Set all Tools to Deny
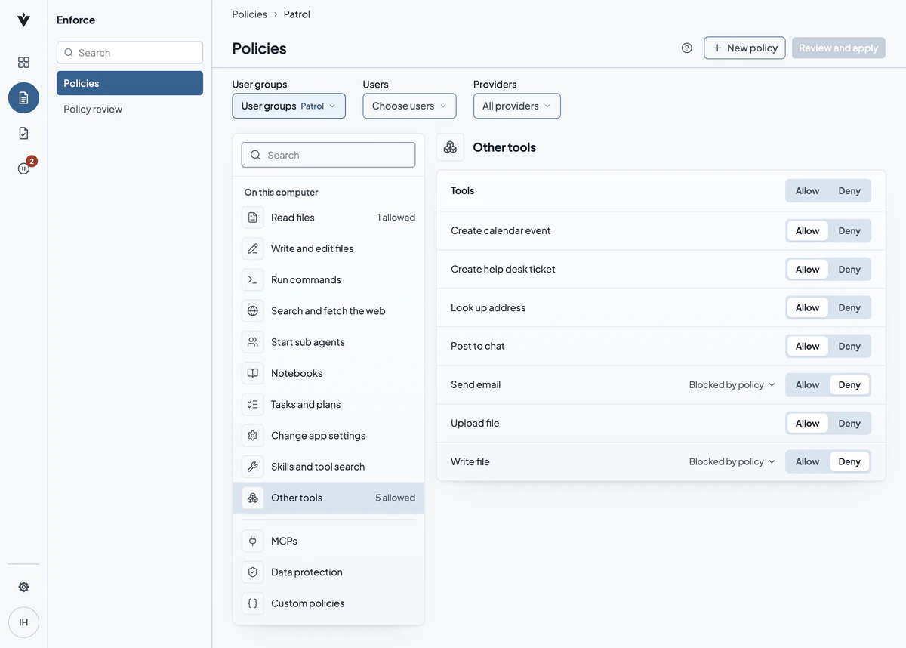The height and width of the screenshot is (648, 906). [x=849, y=191]
